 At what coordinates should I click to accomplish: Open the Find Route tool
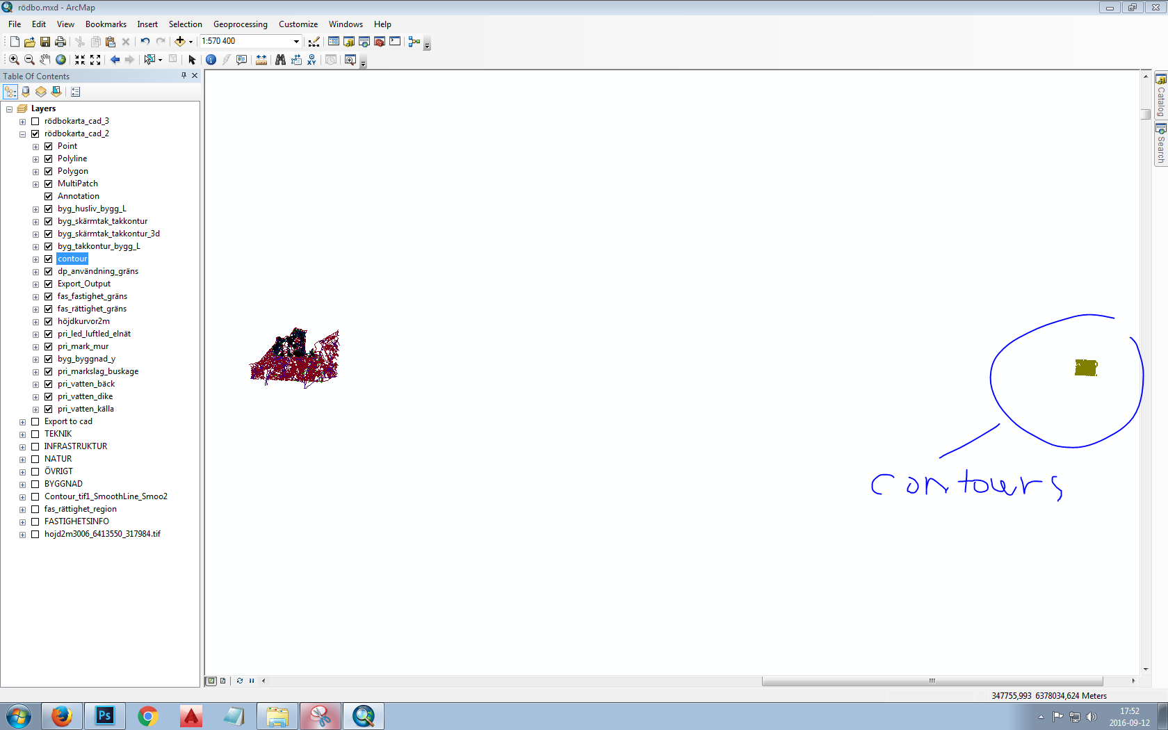296,60
